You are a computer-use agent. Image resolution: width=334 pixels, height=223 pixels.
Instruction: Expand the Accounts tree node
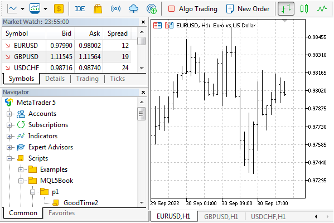[x=9, y=114]
